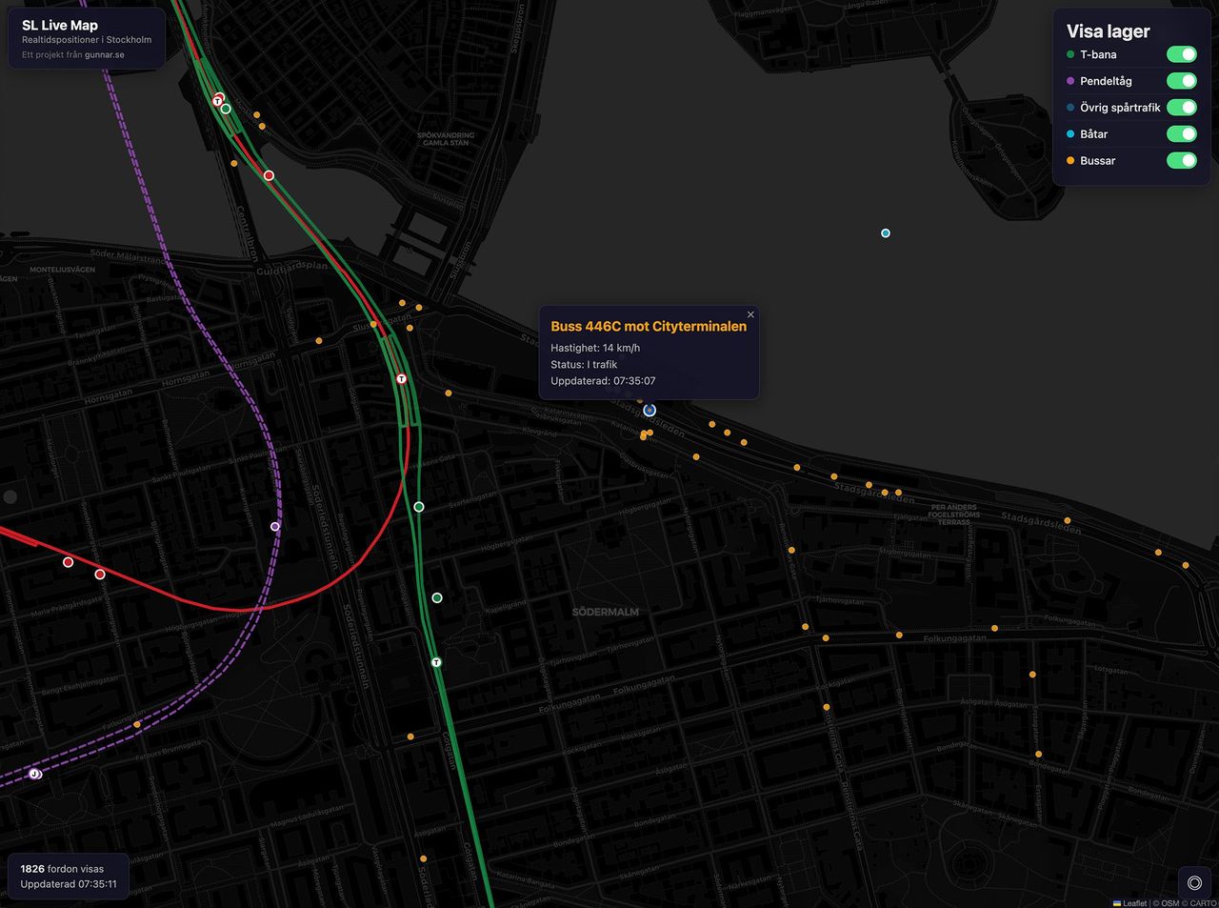Disable the T-bana layer toggle
The image size is (1219, 908).
pyautogui.click(x=1181, y=55)
